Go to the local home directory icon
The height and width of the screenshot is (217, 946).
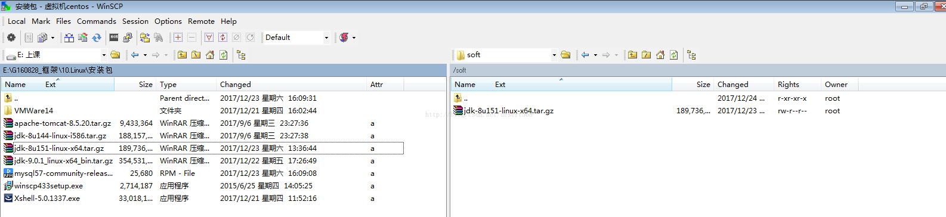pyautogui.click(x=210, y=55)
